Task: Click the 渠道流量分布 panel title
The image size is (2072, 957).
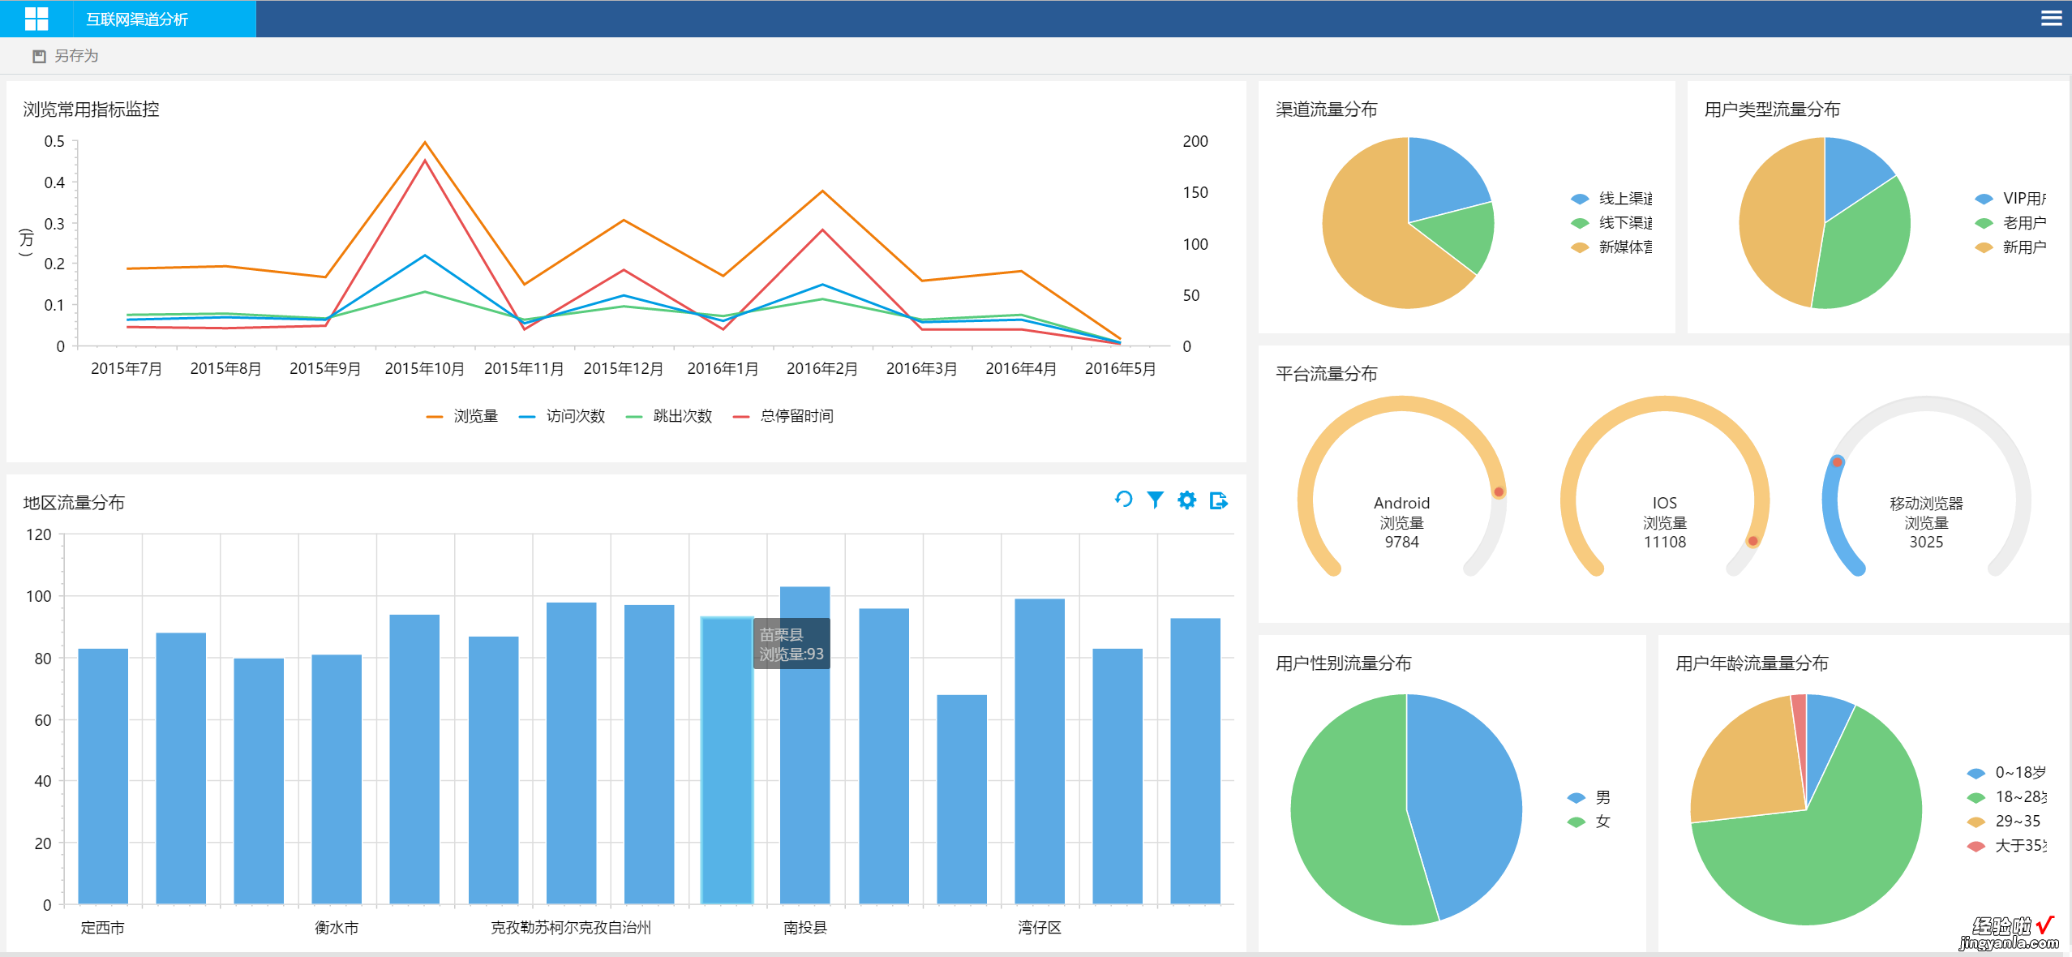Action: coord(1327,109)
